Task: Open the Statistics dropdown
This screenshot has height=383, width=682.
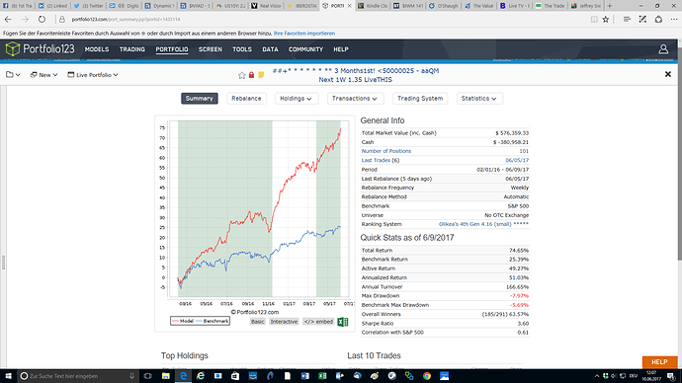Action: (x=479, y=99)
